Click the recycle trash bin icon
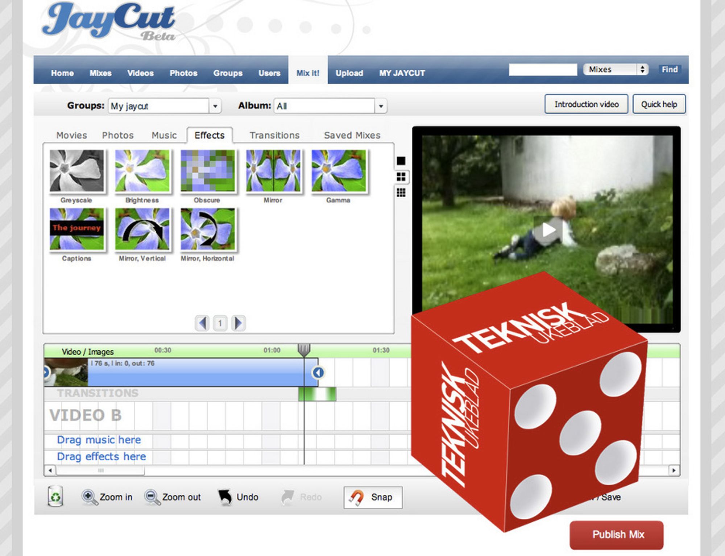 (x=55, y=496)
